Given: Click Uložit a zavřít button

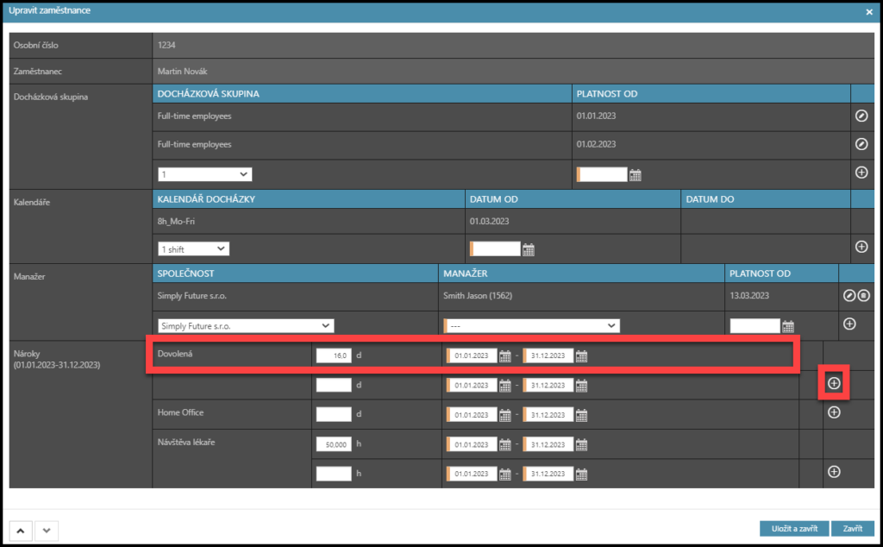Looking at the screenshot, I should pyautogui.click(x=794, y=528).
